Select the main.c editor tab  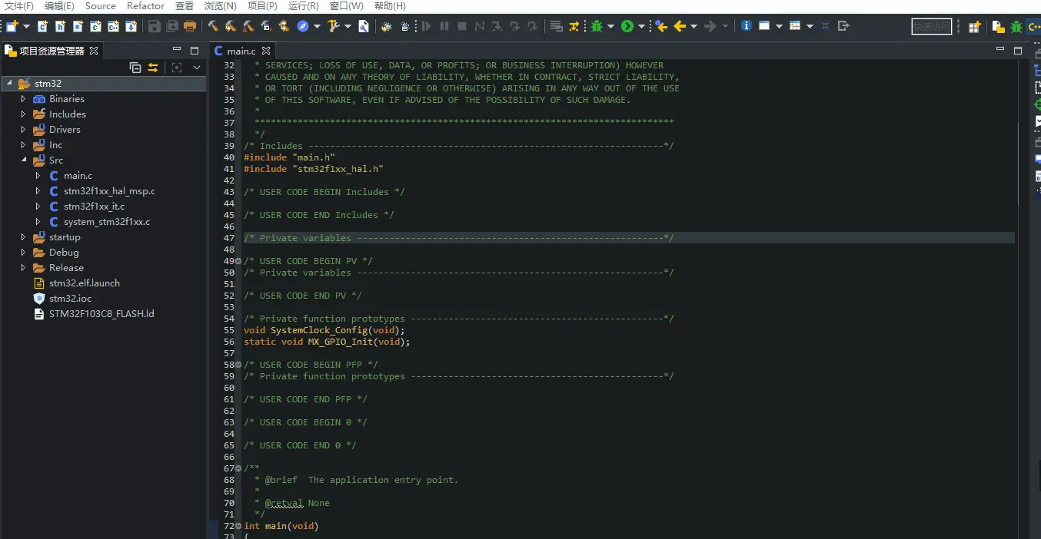click(241, 51)
